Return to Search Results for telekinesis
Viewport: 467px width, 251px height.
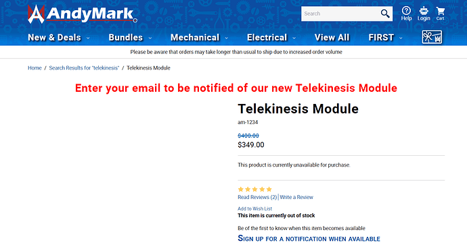[84, 68]
